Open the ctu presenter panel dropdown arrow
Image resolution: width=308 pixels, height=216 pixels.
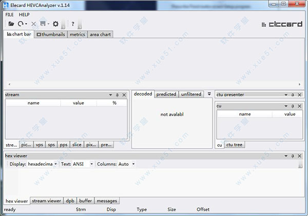point(286,95)
